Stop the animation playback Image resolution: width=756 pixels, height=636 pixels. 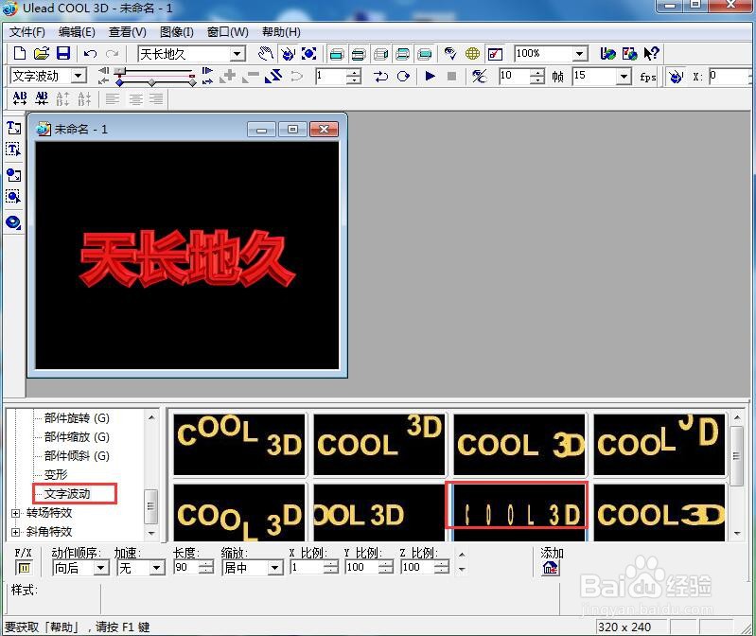(451, 76)
